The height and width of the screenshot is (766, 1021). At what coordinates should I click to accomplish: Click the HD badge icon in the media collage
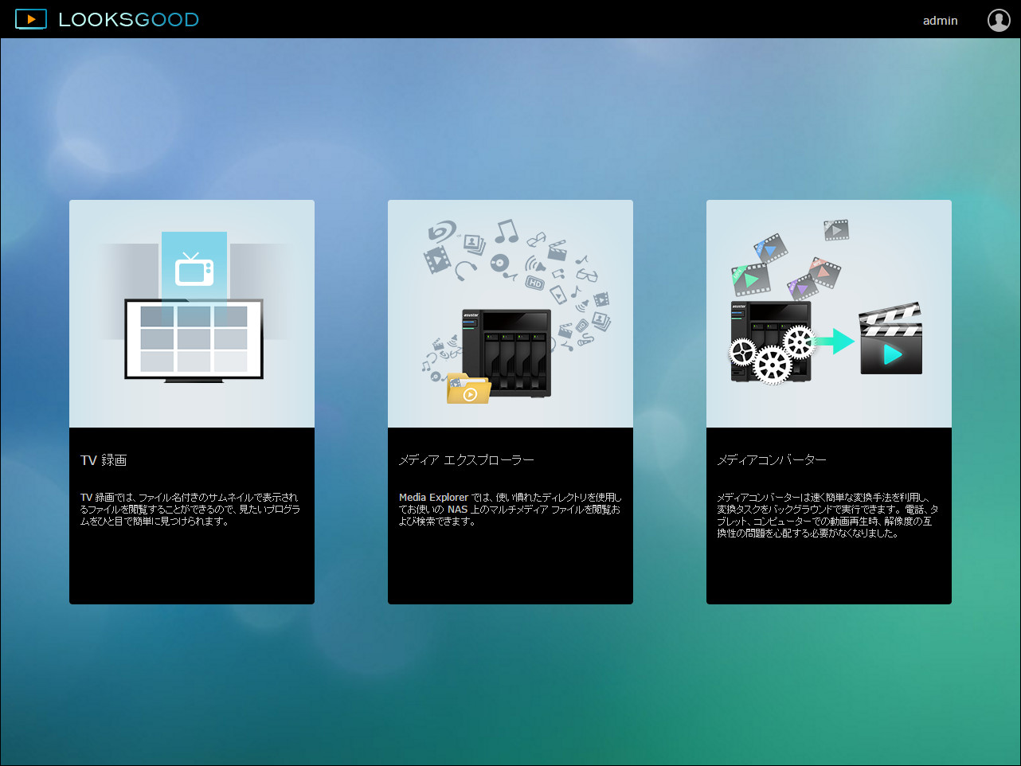point(535,282)
